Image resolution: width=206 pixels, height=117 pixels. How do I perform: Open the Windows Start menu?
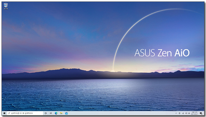point(4,113)
